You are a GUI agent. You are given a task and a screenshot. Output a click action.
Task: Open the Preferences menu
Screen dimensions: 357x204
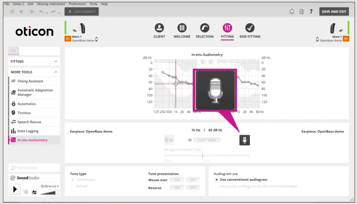point(77,4)
